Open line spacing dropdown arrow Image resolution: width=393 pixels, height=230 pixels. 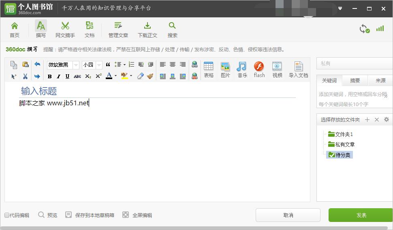pos(124,65)
